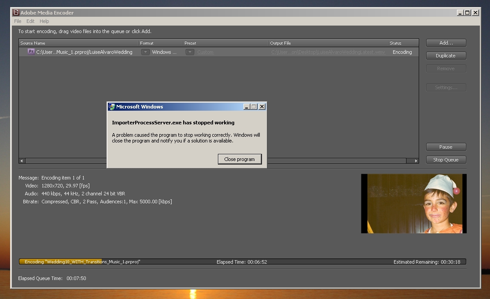Click the Stop Queue button
This screenshot has height=299, width=490.
pyautogui.click(x=446, y=160)
